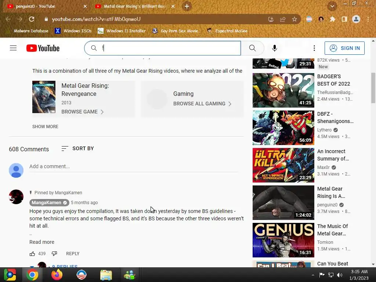Click MangaKamen's commenter avatar
The width and height of the screenshot is (376, 282).
pyautogui.click(x=16, y=197)
